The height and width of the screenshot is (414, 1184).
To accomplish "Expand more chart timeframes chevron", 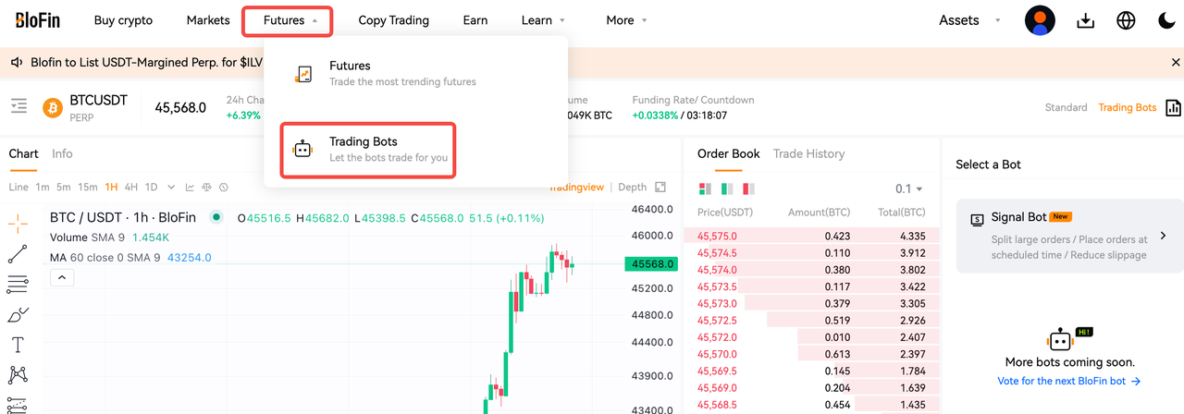I will pyautogui.click(x=172, y=187).
